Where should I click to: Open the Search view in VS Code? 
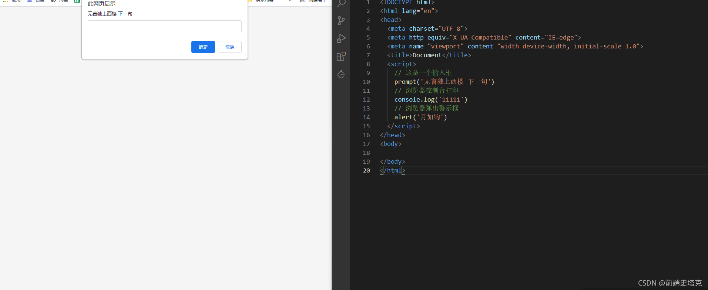(x=341, y=3)
